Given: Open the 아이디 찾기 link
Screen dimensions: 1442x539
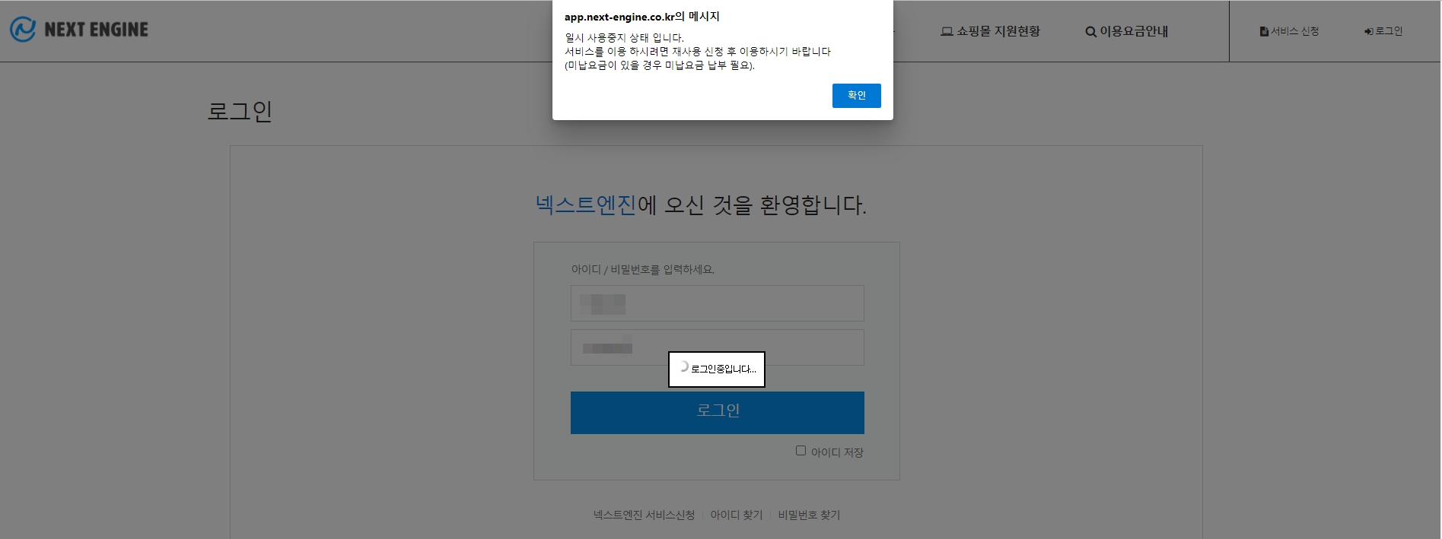Looking at the screenshot, I should [736, 515].
